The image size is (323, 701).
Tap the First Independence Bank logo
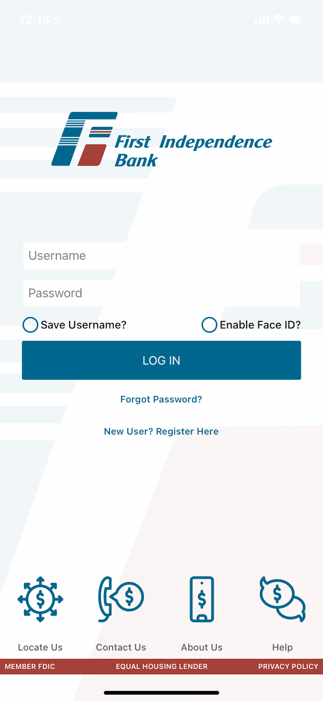pyautogui.click(x=162, y=139)
